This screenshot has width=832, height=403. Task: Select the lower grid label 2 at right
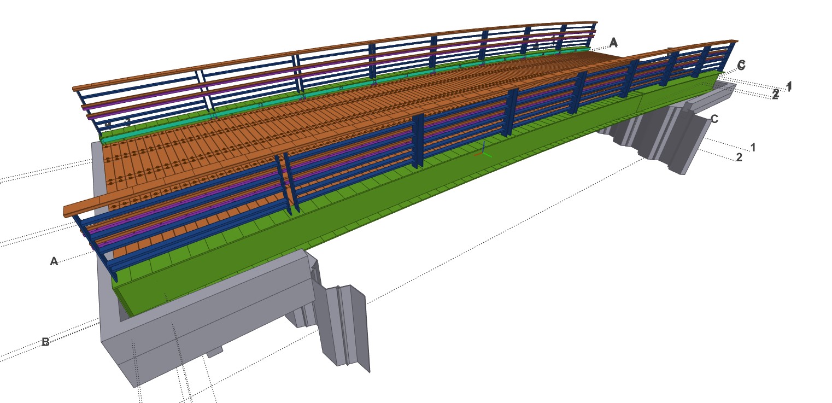740,157
